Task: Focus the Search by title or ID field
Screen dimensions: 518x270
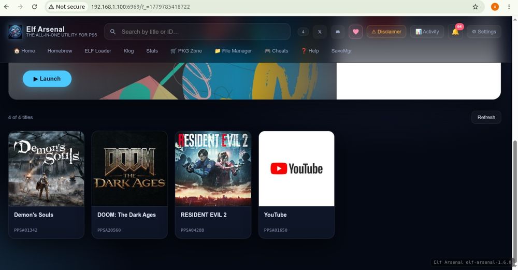Action: coord(197,32)
